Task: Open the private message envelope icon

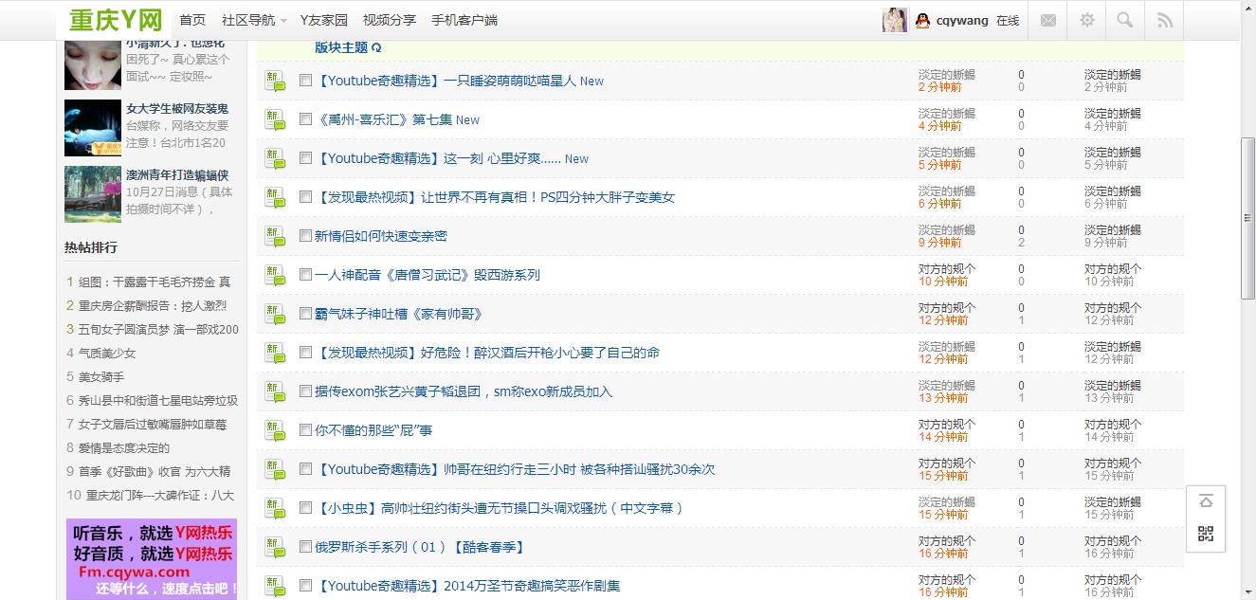Action: point(1047,19)
